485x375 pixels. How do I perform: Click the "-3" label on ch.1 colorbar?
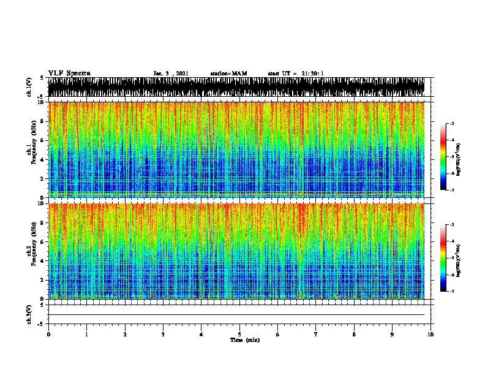451,123
